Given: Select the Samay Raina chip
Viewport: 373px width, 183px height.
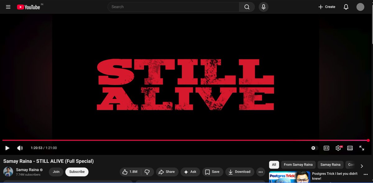Looking at the screenshot, I should (x=330, y=165).
